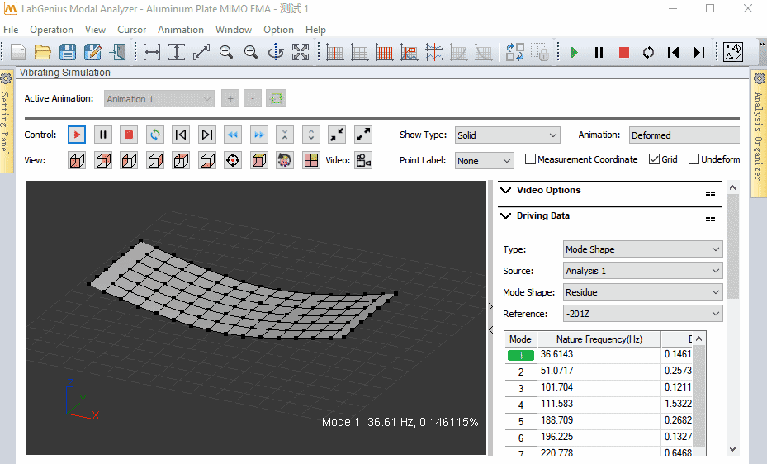Pause animation in the Control row
This screenshot has width=767, height=464.
pos(103,135)
